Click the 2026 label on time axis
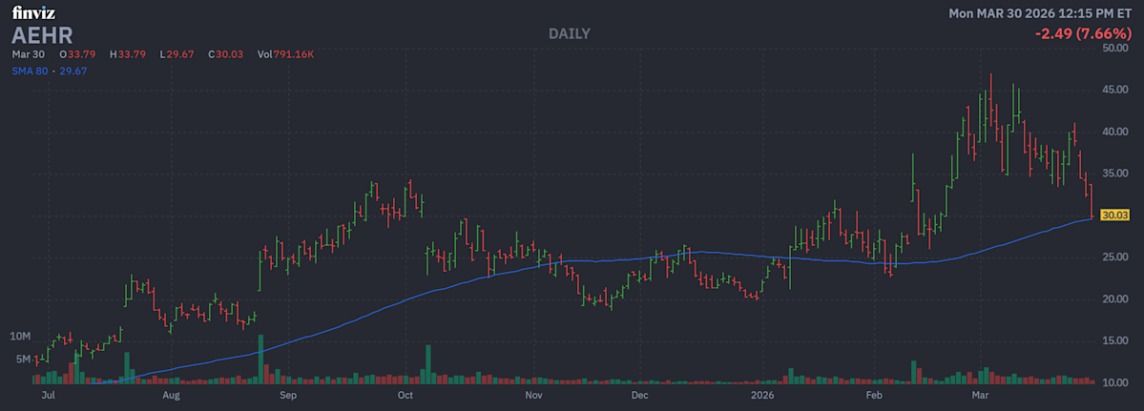 click(761, 394)
